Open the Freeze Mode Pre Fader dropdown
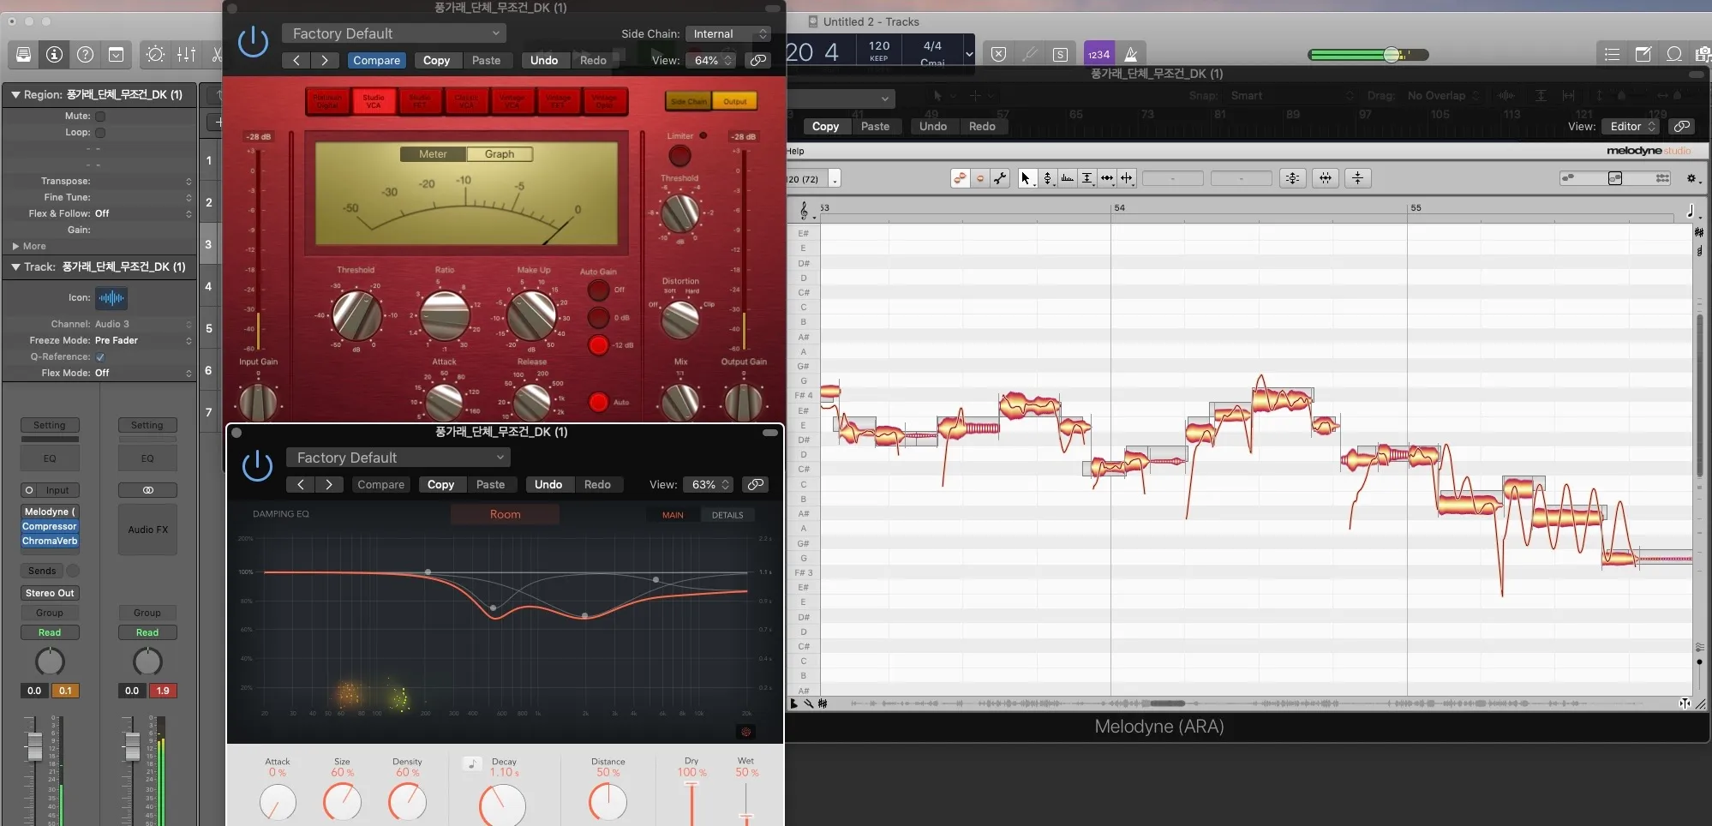The height and width of the screenshot is (826, 1712). point(143,340)
